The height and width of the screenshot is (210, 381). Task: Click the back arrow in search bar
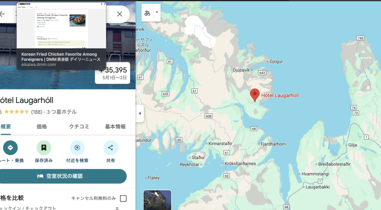(2, 14)
